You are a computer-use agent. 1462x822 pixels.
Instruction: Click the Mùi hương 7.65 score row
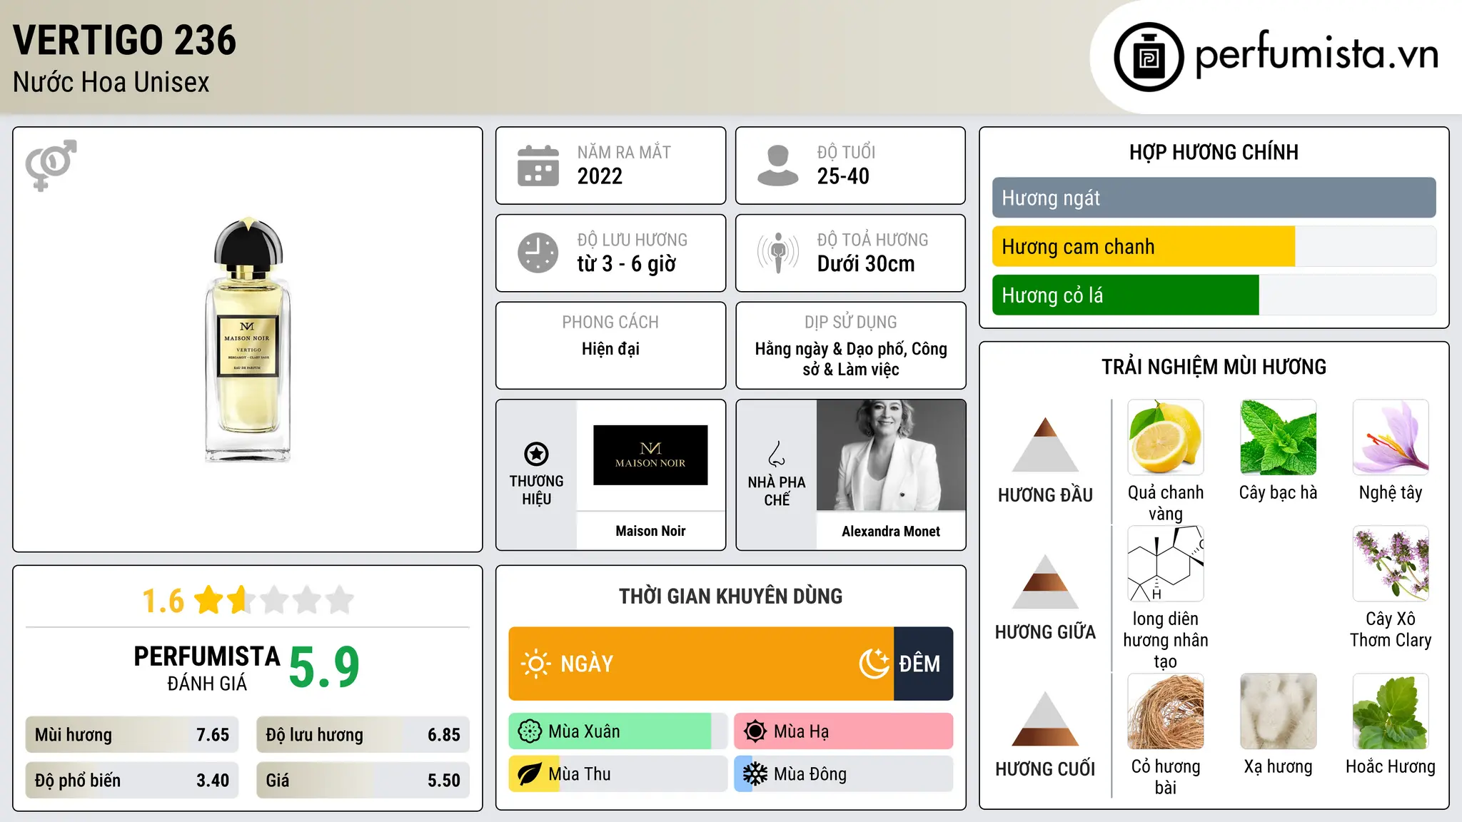coord(132,735)
